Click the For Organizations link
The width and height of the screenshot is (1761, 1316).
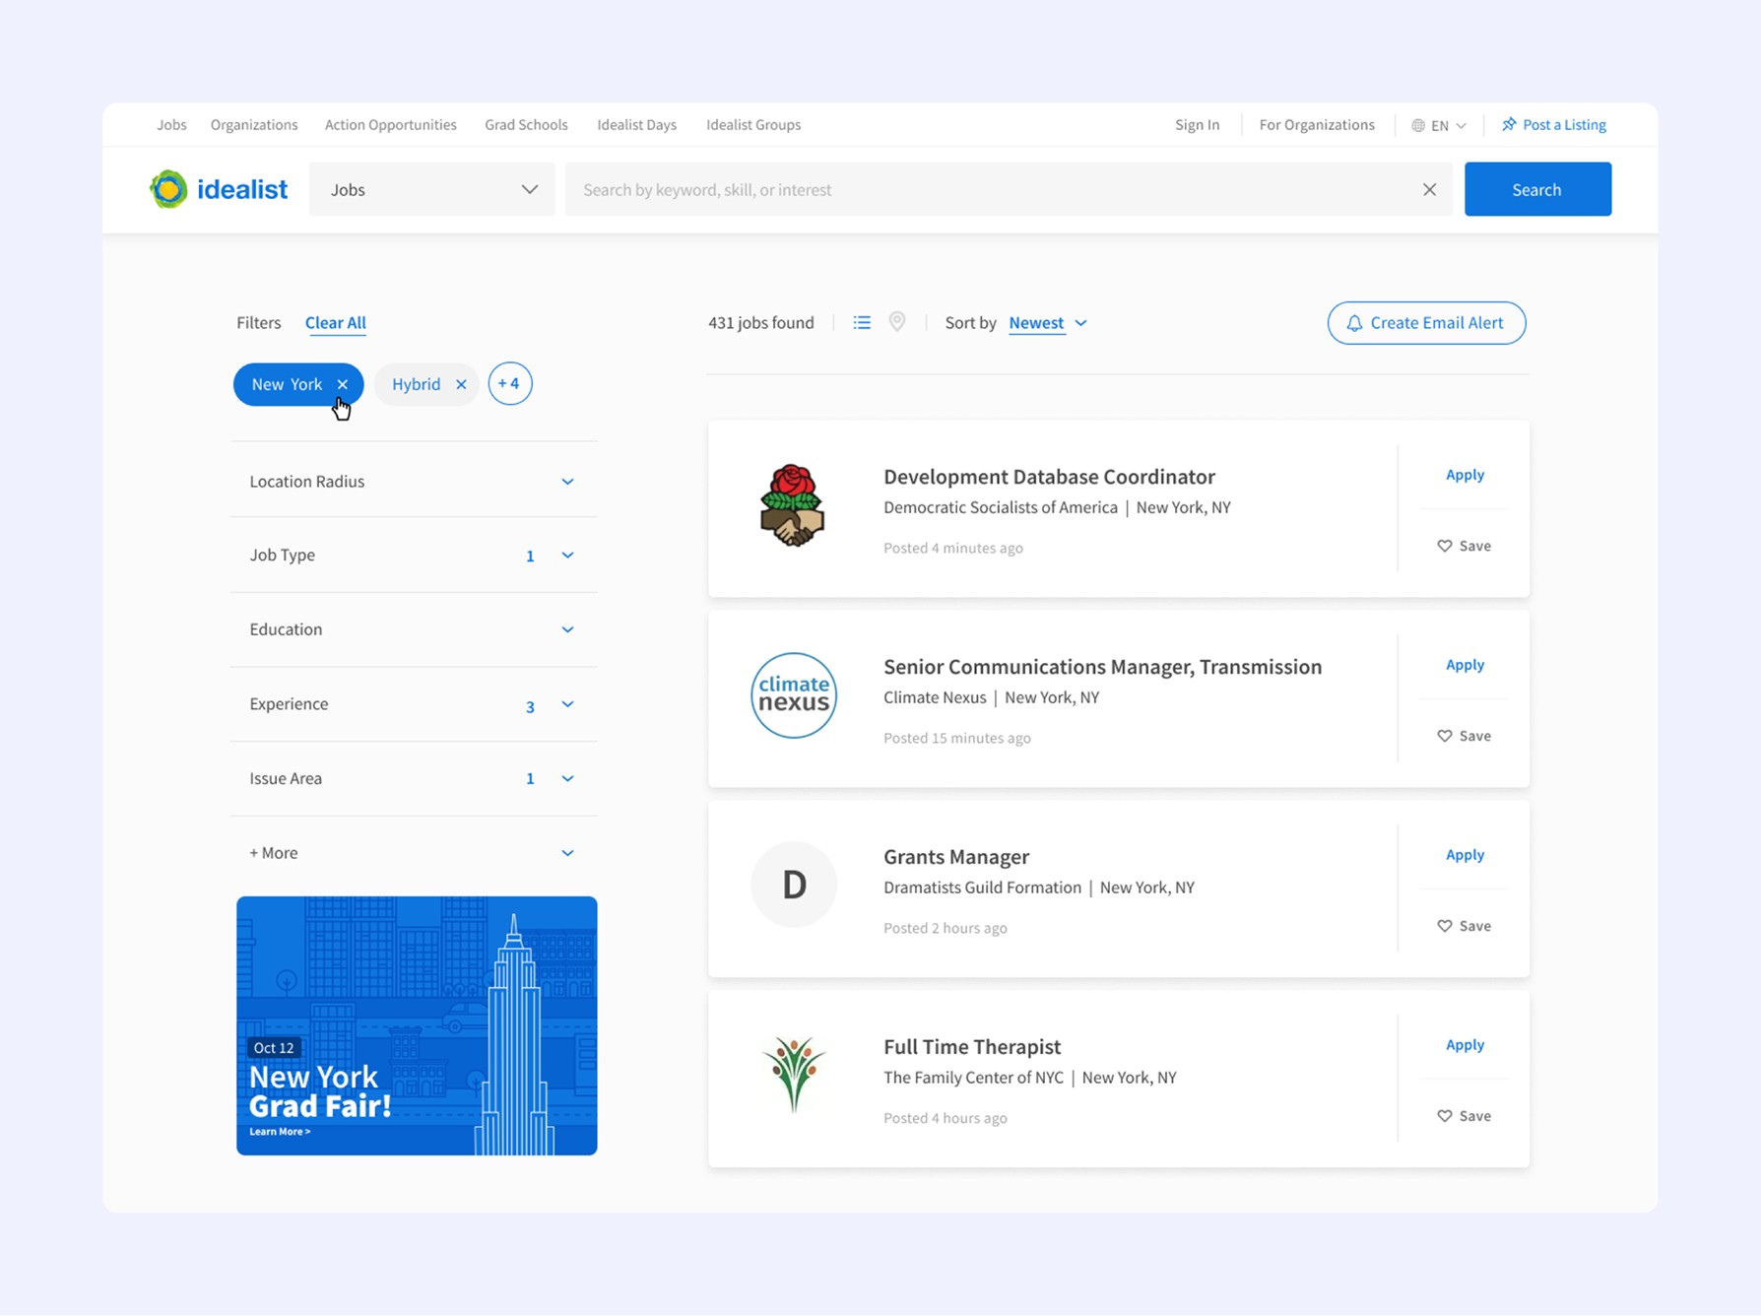(1317, 125)
